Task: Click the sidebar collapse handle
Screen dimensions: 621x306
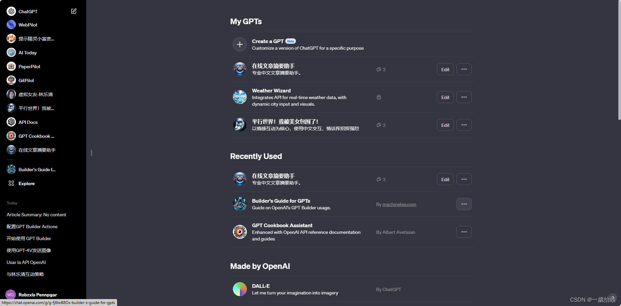Action: point(92,153)
